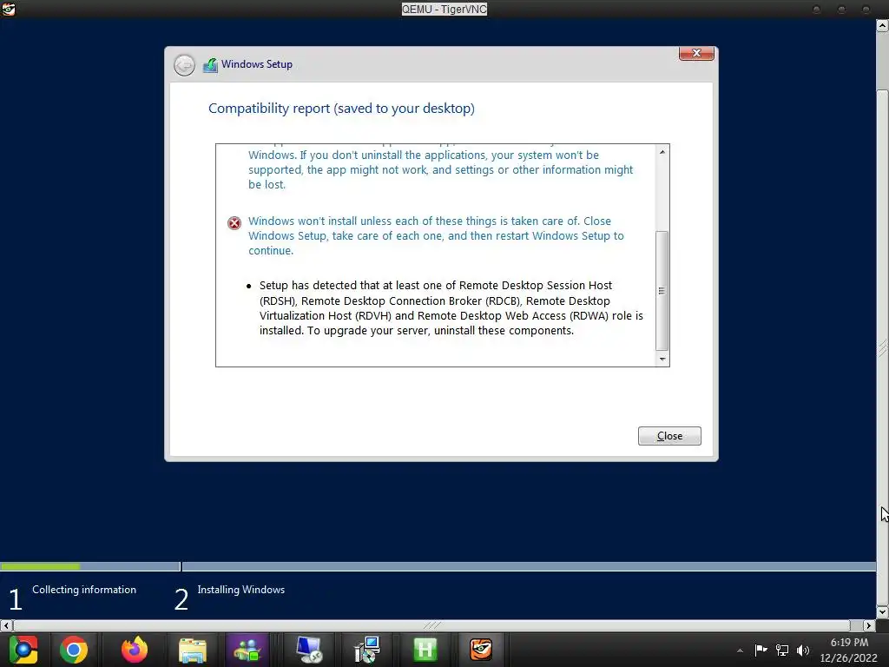Click the green setup progress bar
Screen dimensions: 889x667
point(40,566)
